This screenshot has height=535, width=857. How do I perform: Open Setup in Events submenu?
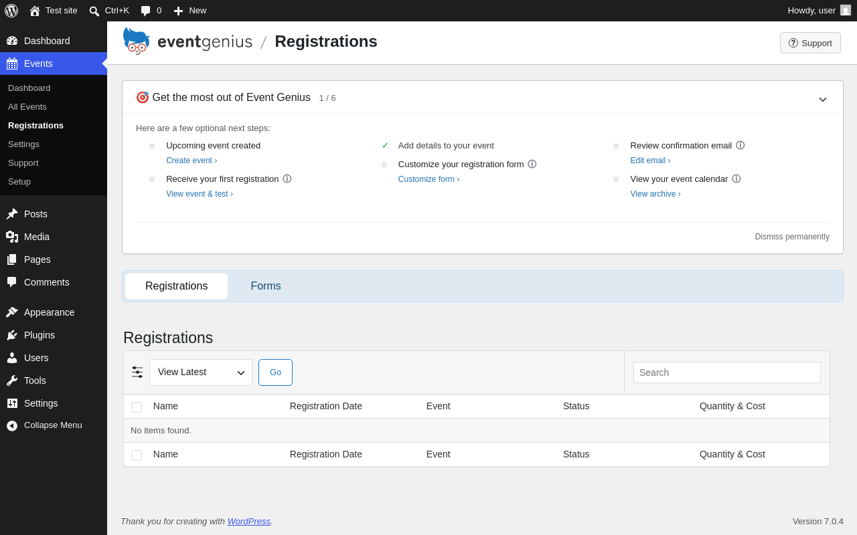pos(19,182)
